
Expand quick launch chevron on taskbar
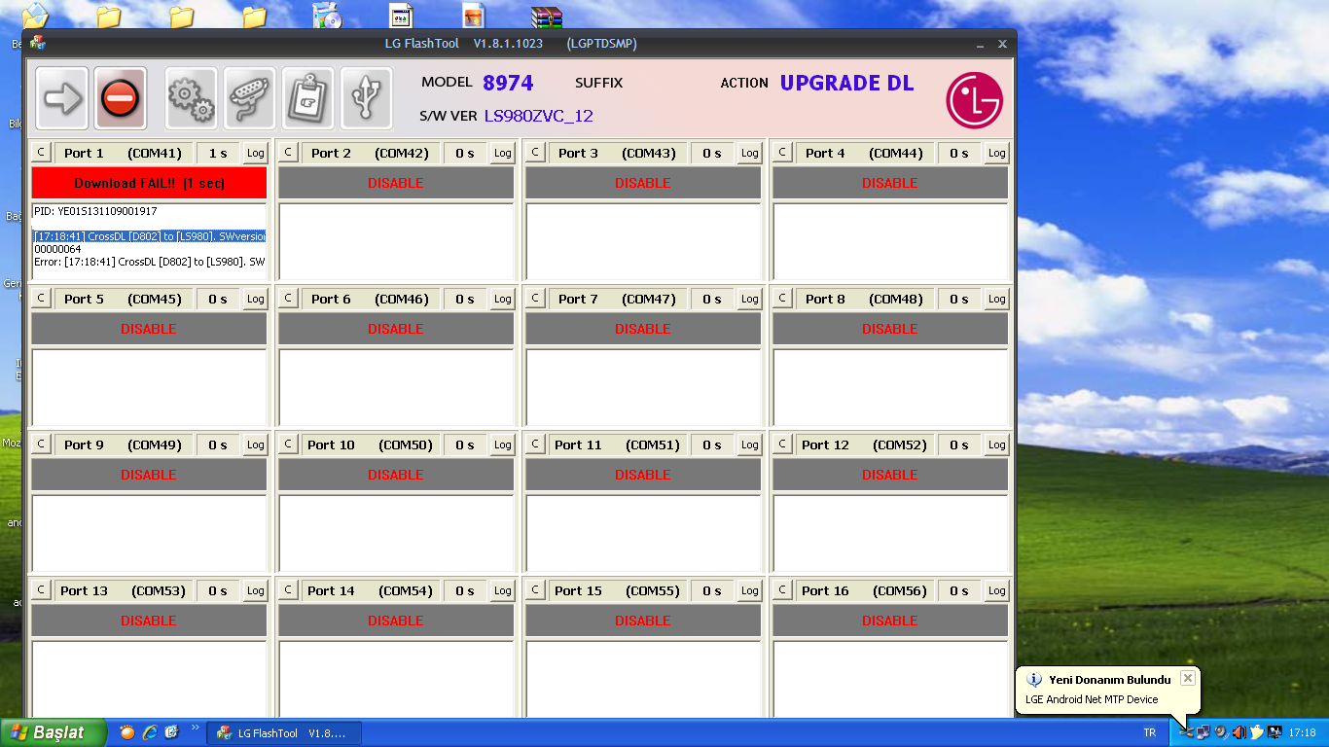tap(195, 728)
